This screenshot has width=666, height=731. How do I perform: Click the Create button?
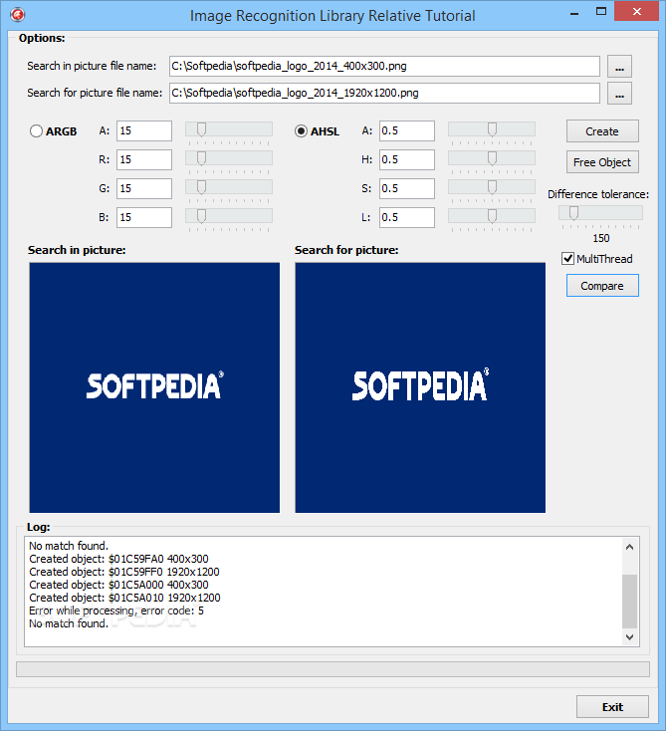(602, 131)
